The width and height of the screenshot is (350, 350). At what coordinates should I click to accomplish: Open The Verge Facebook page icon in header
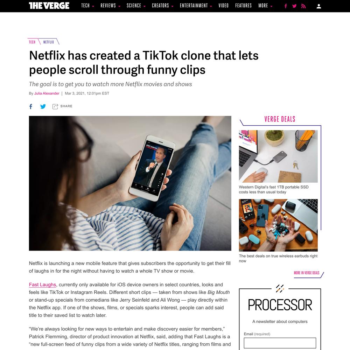pos(286,6)
